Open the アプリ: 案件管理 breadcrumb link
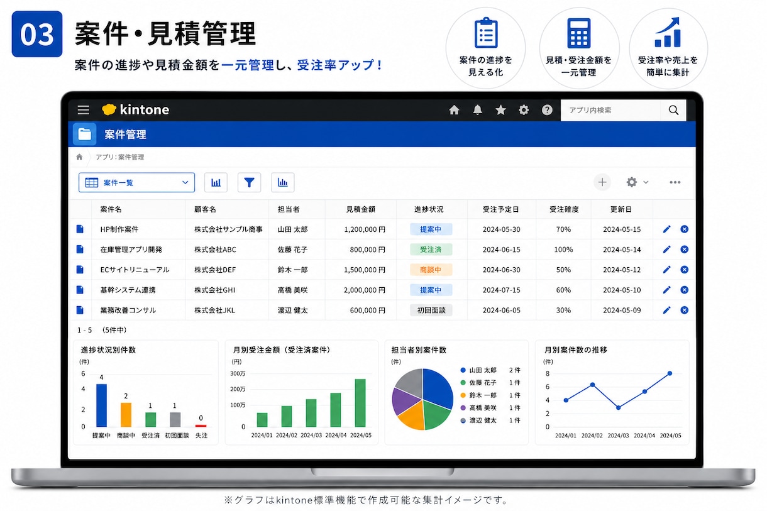 [120, 157]
